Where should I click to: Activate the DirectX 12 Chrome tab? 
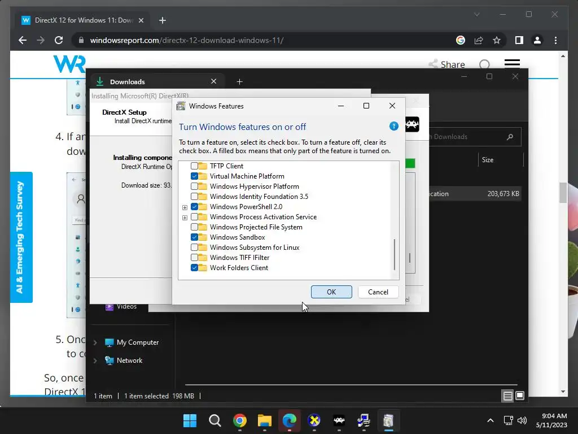click(x=82, y=20)
